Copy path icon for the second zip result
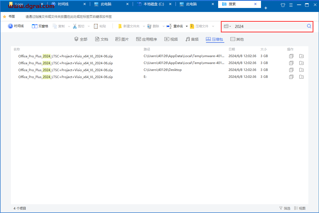Screen dimensions: 319x213 tap(291, 63)
